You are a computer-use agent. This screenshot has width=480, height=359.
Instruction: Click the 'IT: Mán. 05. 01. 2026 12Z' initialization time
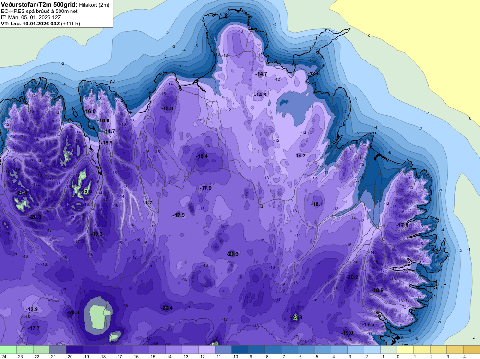click(31, 17)
